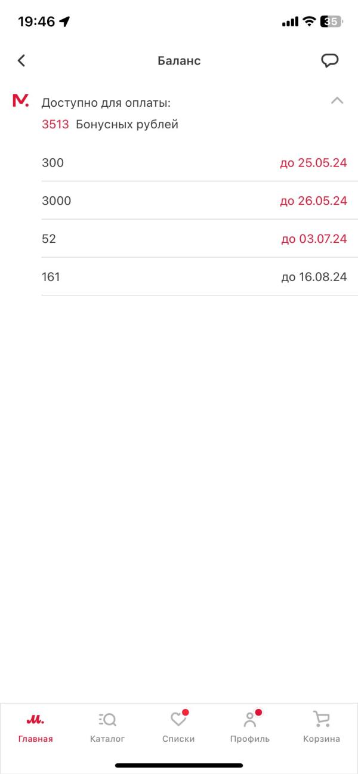358x774 pixels.
Task: Collapse the bonus list chevron
Action: pos(337,100)
